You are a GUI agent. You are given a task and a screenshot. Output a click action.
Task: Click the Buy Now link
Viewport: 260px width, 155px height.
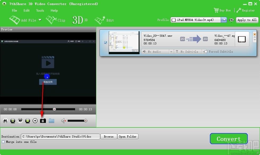point(225,10)
